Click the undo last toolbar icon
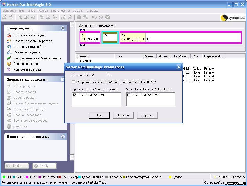The width and height of the screenshot is (247, 186). 94,17
